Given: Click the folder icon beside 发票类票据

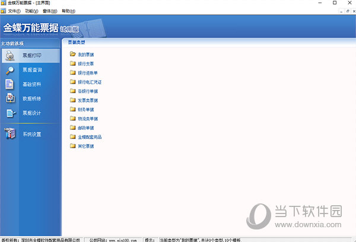Looking at the screenshot, I should 72,100.
